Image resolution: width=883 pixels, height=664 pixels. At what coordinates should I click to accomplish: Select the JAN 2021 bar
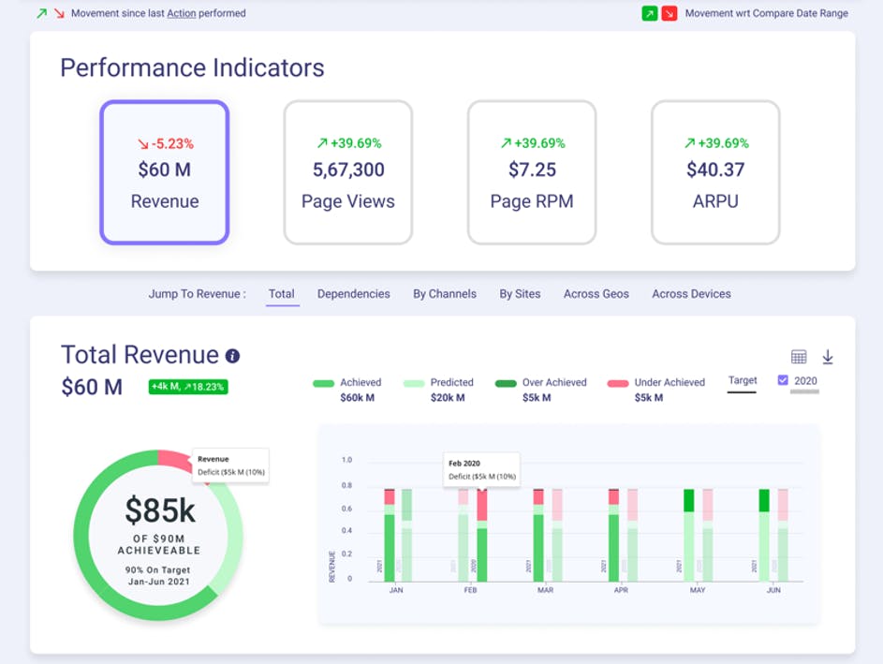point(390,535)
